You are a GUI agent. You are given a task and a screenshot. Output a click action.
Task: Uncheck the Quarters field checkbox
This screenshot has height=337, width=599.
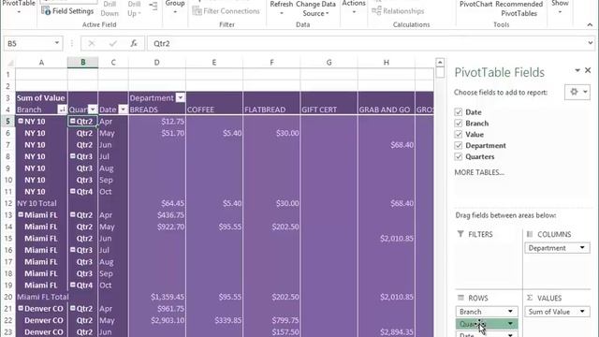coord(459,156)
